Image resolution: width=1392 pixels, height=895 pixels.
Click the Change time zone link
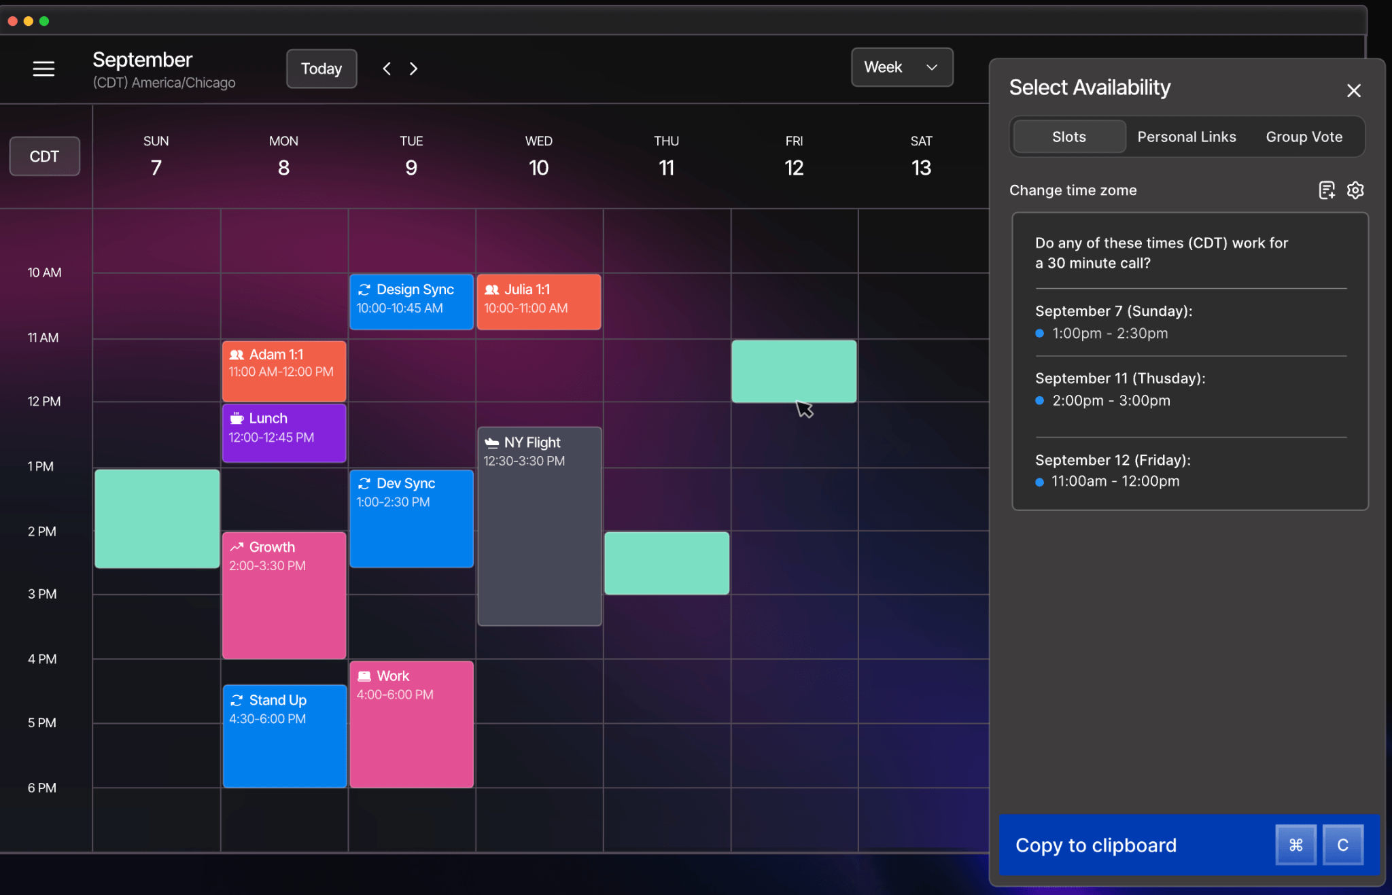(x=1073, y=190)
